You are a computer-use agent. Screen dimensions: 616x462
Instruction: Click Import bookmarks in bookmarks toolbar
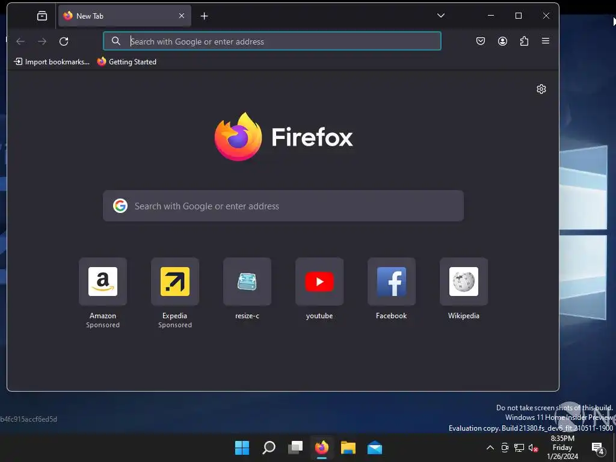52,62
